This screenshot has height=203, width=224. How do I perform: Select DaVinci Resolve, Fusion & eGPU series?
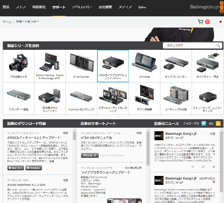(50, 66)
